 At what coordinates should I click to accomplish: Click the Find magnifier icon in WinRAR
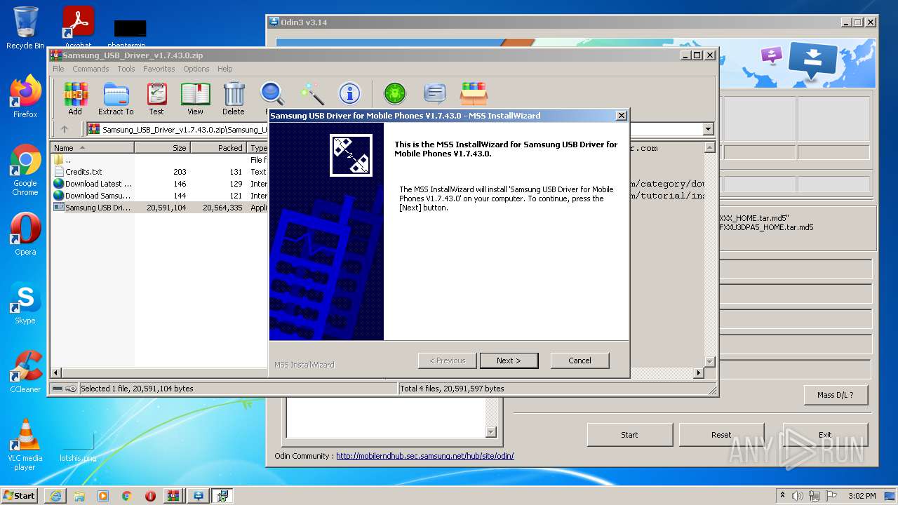(272, 94)
